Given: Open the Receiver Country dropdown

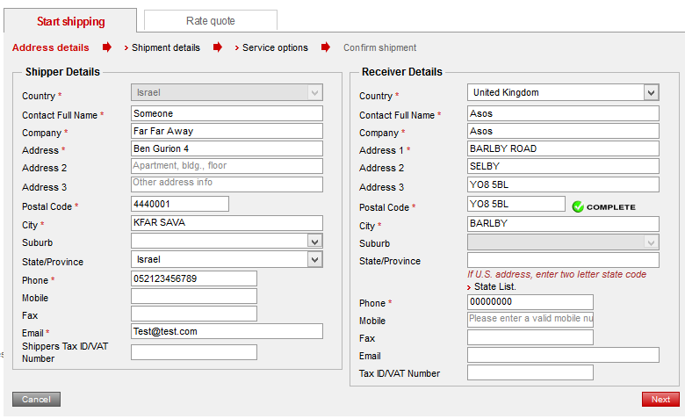Looking at the screenshot, I should pyautogui.click(x=650, y=92).
